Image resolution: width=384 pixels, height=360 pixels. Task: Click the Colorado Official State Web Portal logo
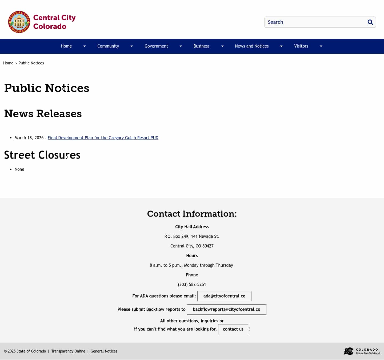click(362, 351)
